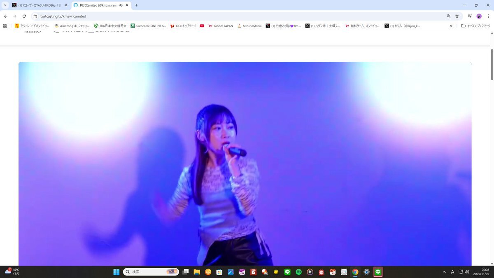494x278 pixels.
Task: Open the Chrome three-dot menu
Action: (x=488, y=16)
